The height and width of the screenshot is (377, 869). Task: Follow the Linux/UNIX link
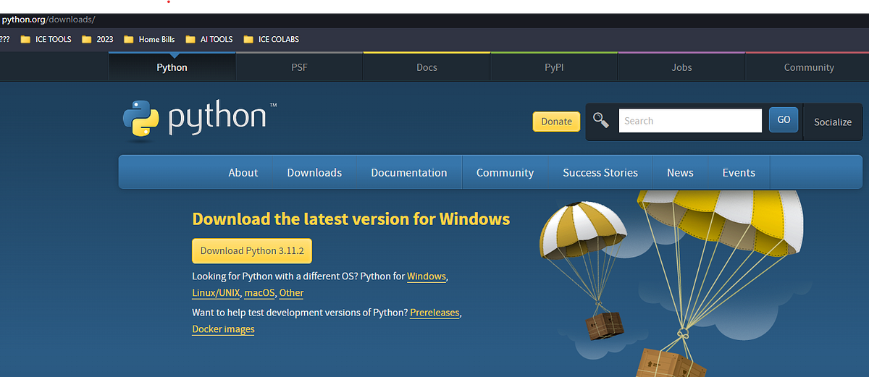tap(215, 293)
